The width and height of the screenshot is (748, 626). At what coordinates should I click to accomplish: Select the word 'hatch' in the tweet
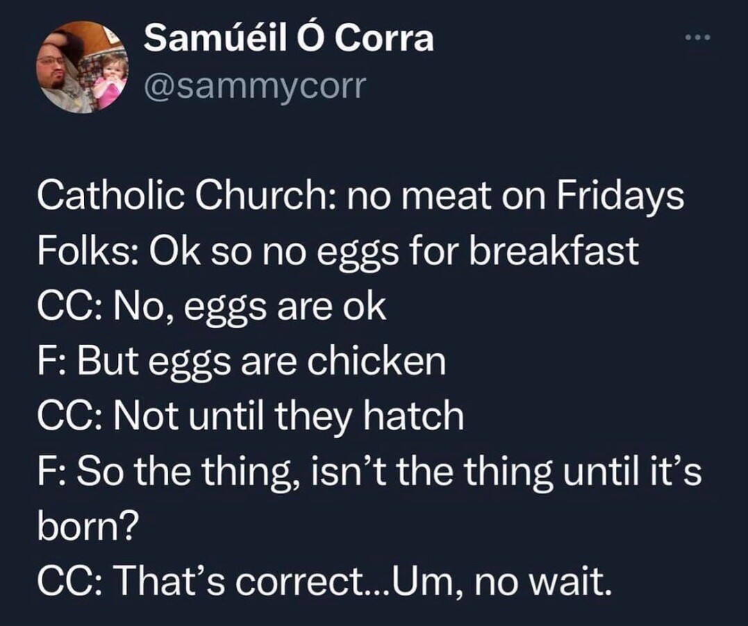click(x=421, y=416)
